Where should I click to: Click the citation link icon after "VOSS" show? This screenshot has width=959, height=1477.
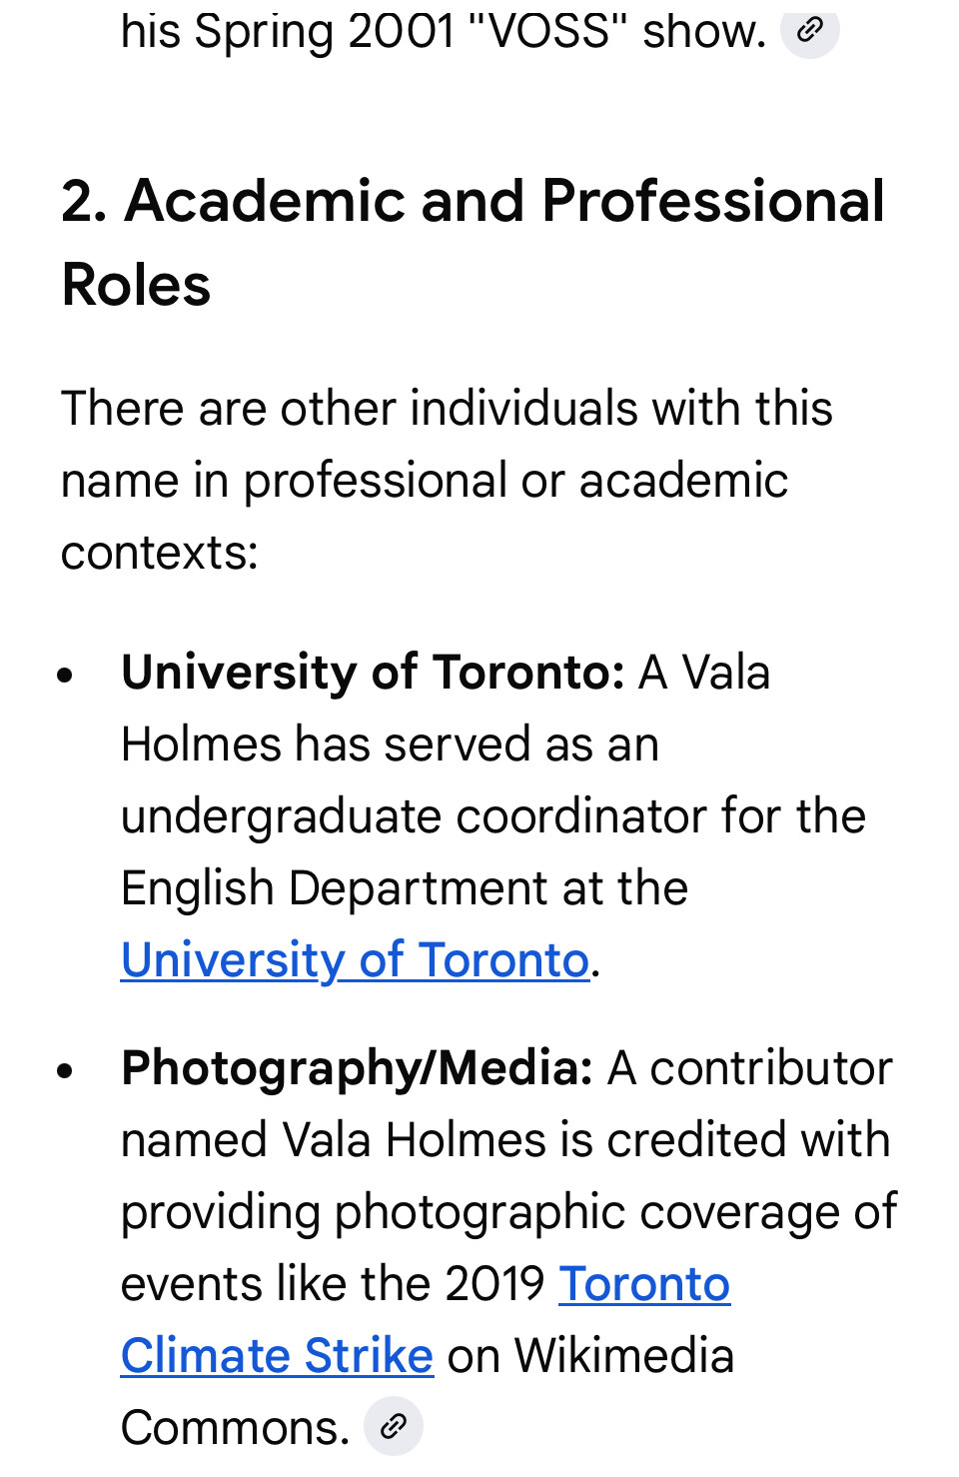[809, 30]
